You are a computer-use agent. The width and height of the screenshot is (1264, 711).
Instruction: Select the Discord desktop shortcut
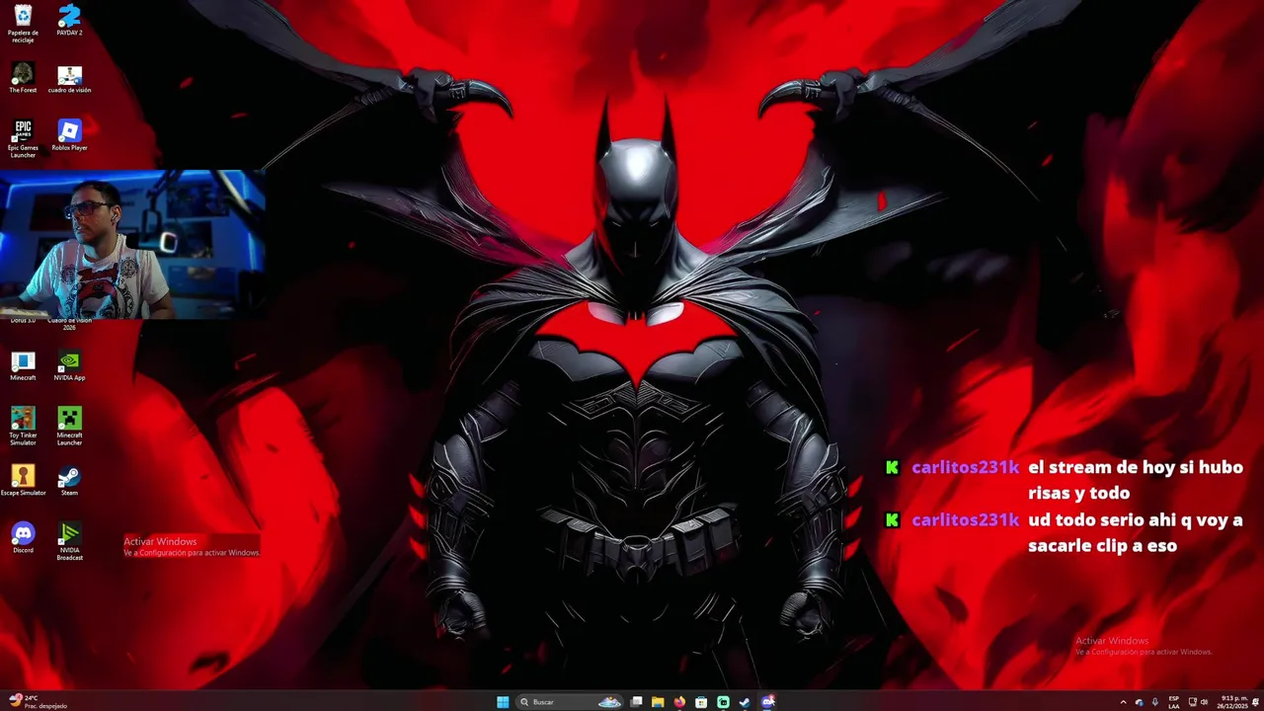(23, 538)
